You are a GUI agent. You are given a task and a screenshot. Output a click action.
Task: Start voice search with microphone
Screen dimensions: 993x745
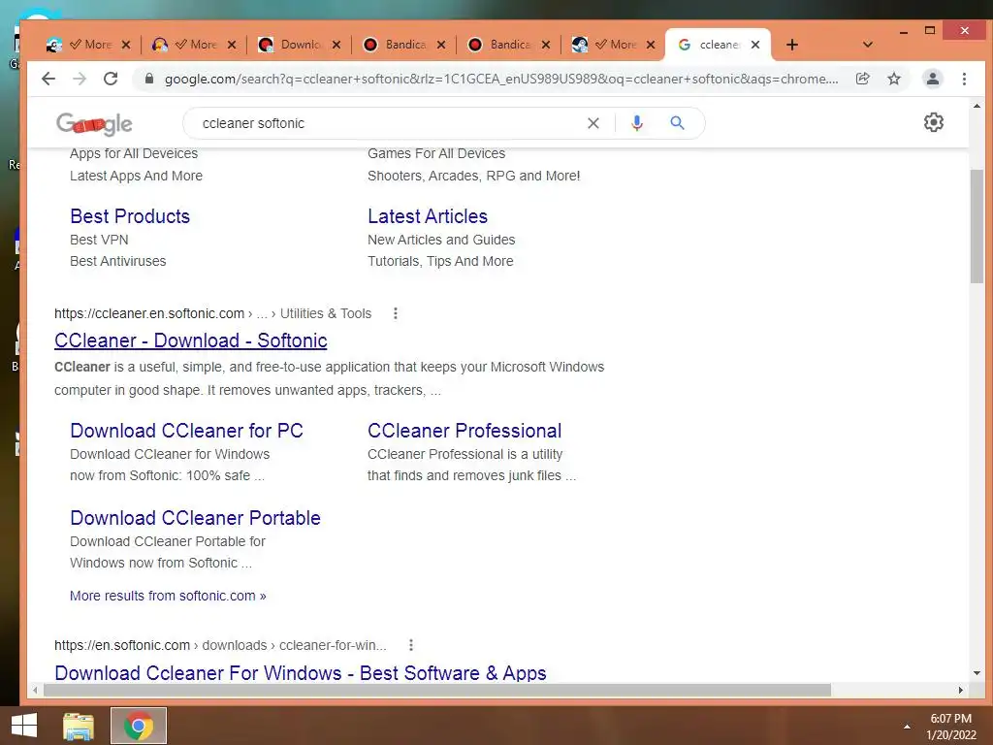[x=636, y=123]
